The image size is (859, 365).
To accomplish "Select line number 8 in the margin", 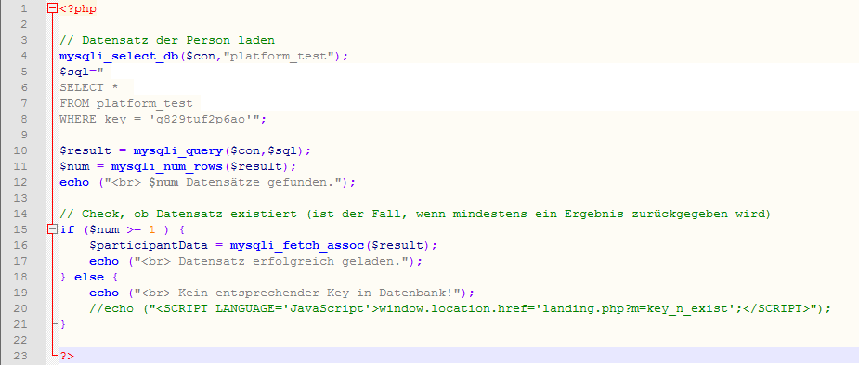I will (23, 119).
